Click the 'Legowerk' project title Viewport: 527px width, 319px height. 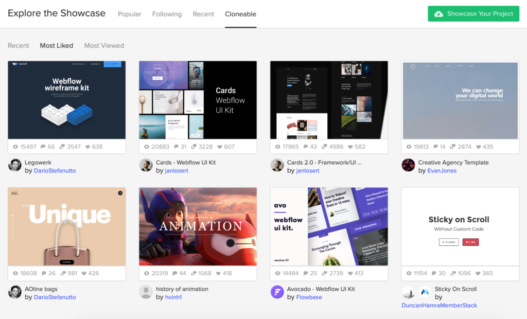click(38, 163)
